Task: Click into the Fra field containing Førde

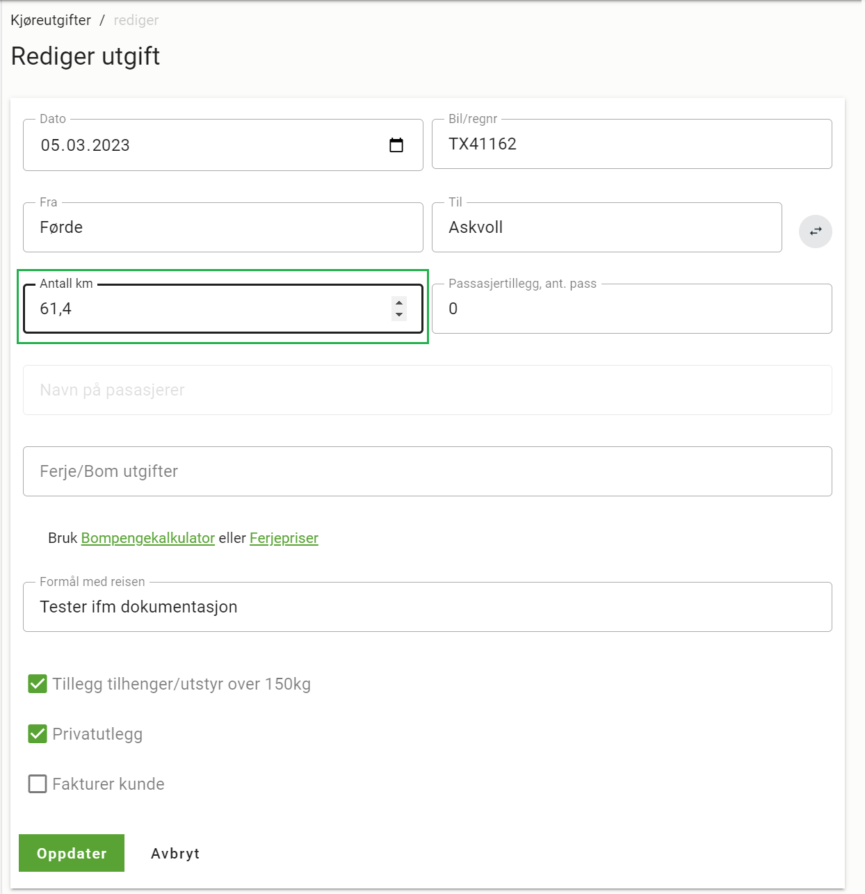Action: (x=223, y=227)
